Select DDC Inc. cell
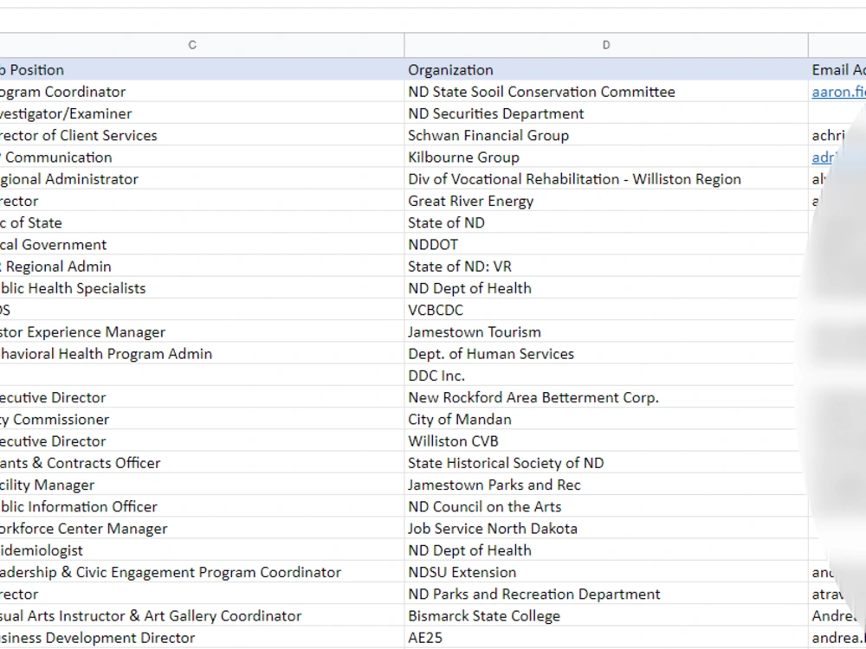This screenshot has width=866, height=649. pyautogui.click(x=606, y=376)
